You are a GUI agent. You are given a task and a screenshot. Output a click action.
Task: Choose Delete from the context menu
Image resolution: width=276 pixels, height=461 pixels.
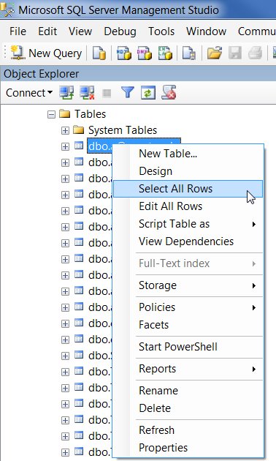click(x=188, y=408)
